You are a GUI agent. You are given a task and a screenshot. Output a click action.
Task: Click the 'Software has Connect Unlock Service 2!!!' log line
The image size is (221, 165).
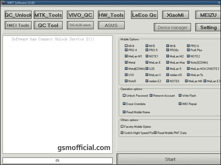pos(53,39)
